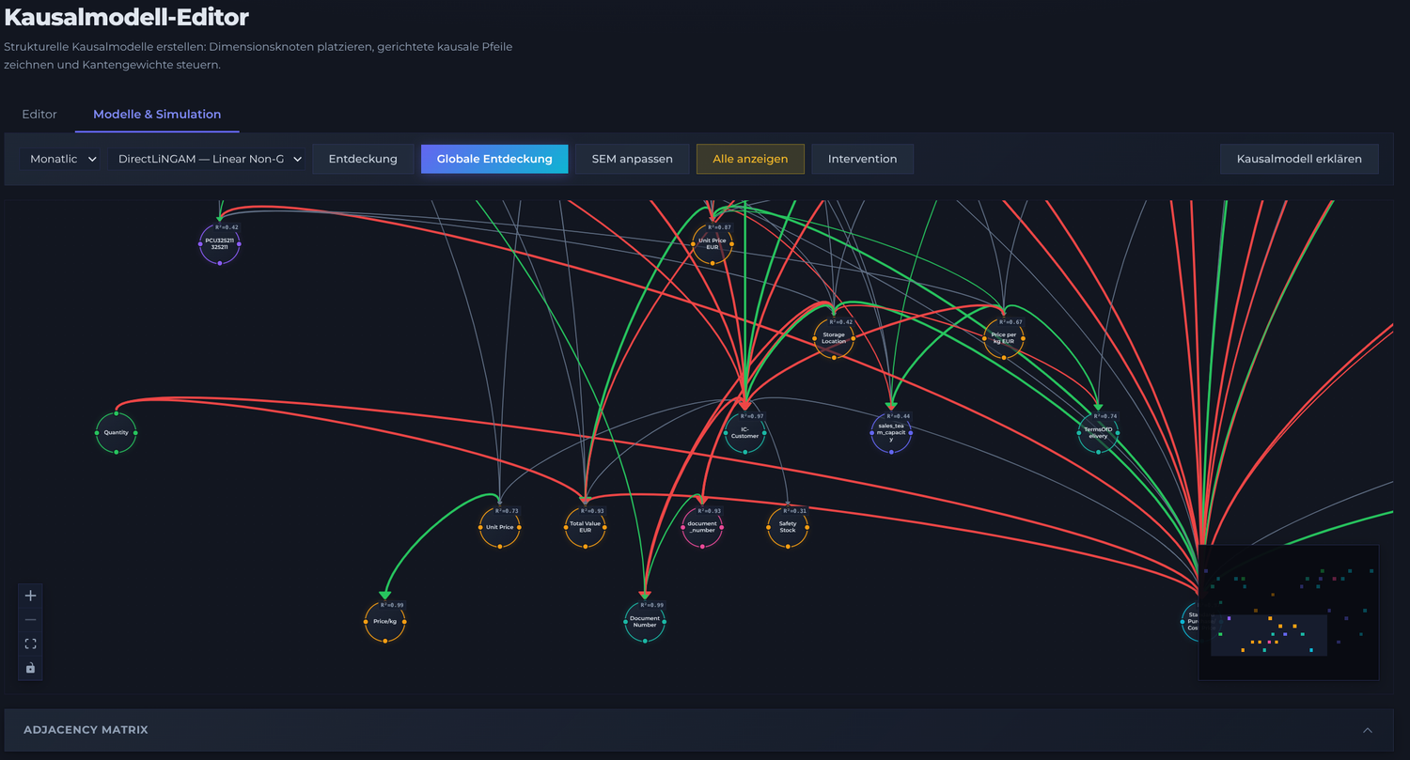
Task: Select the Storage Location node
Action: click(x=834, y=338)
